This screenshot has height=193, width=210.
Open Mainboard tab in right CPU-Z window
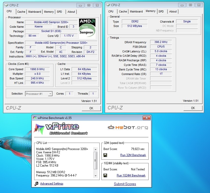pos(136,11)
